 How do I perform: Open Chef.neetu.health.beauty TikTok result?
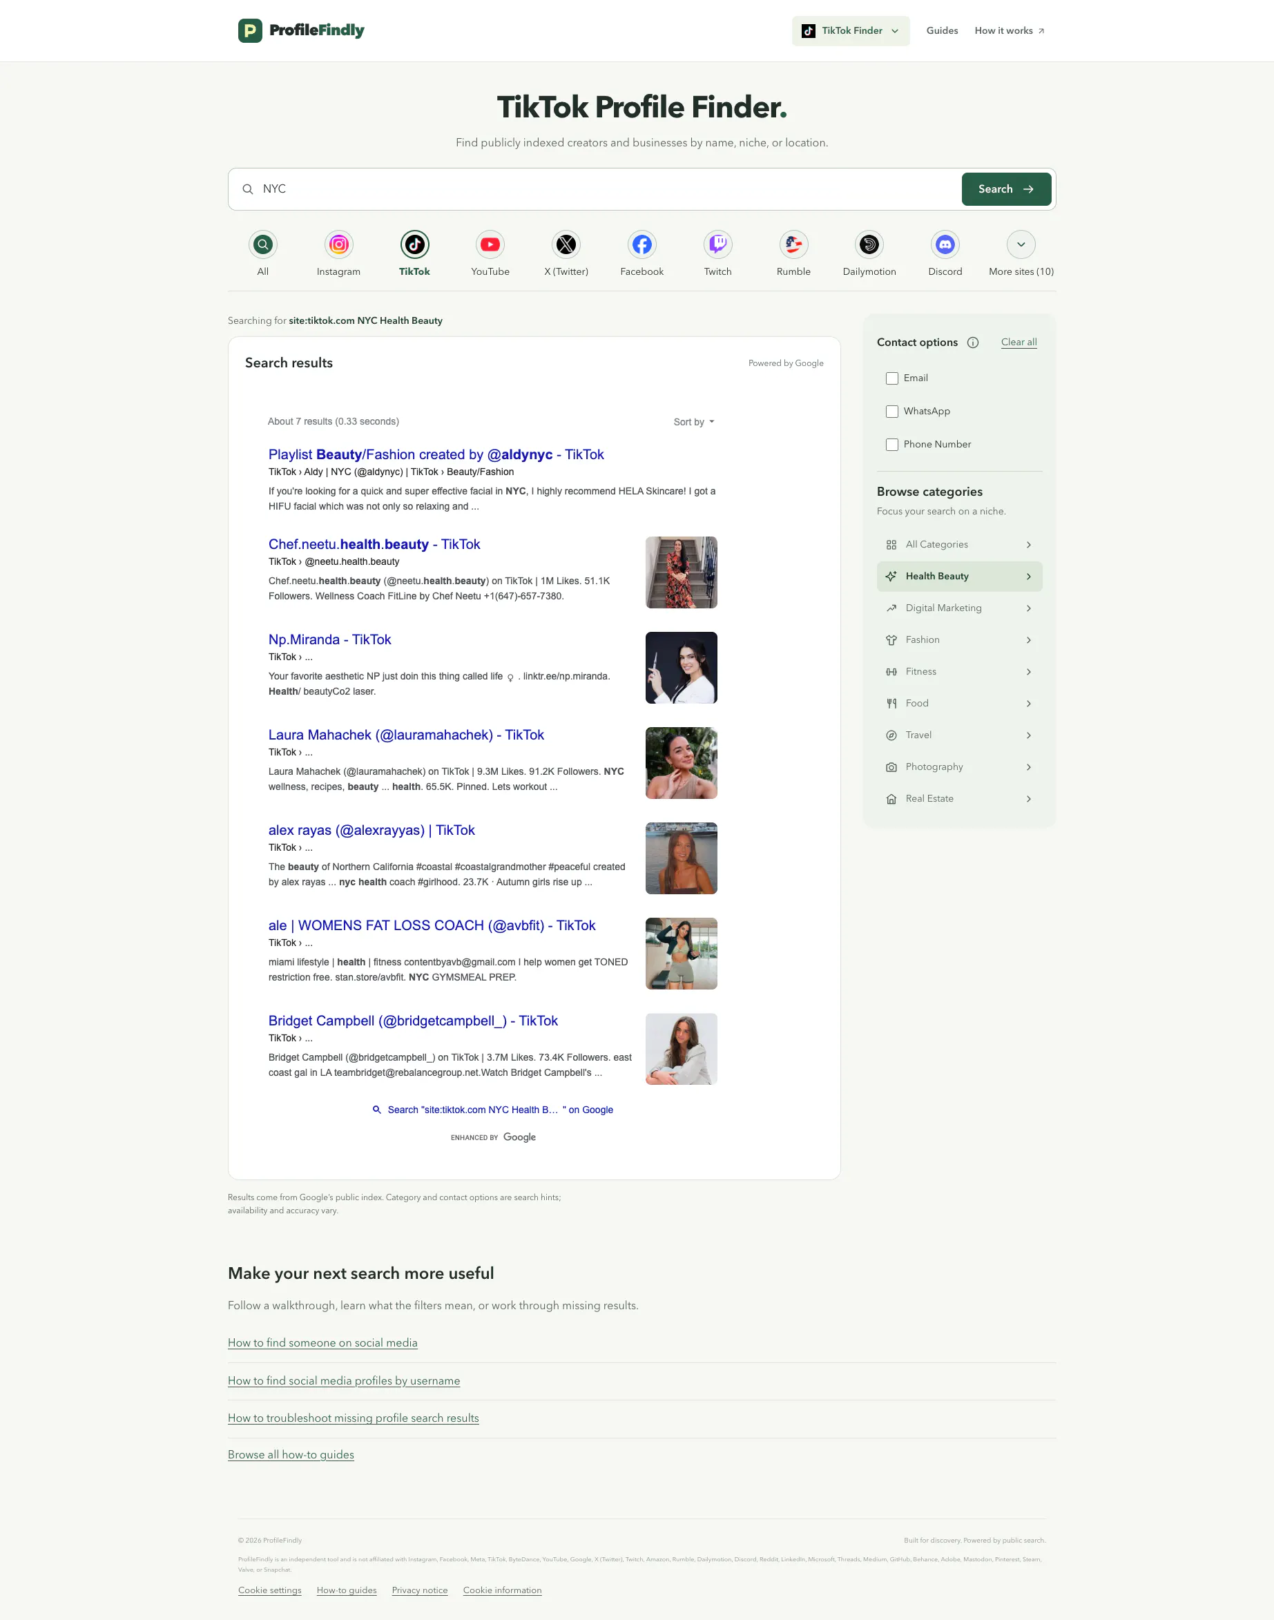pyautogui.click(x=374, y=544)
